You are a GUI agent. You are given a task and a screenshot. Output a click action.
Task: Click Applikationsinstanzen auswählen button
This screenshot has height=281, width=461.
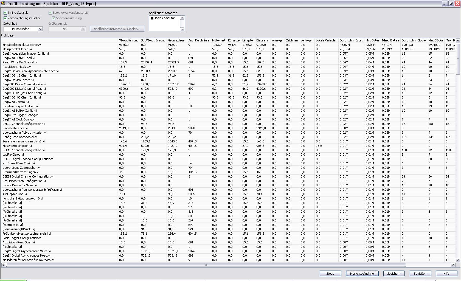coord(117,29)
